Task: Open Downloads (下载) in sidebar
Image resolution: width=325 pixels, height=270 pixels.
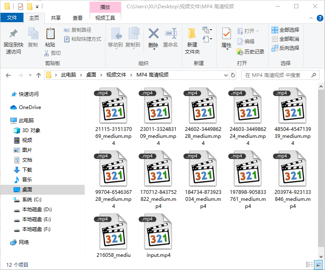Action: tap(23, 170)
